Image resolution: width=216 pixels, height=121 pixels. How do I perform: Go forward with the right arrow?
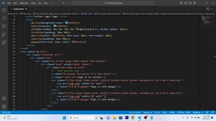68,3
